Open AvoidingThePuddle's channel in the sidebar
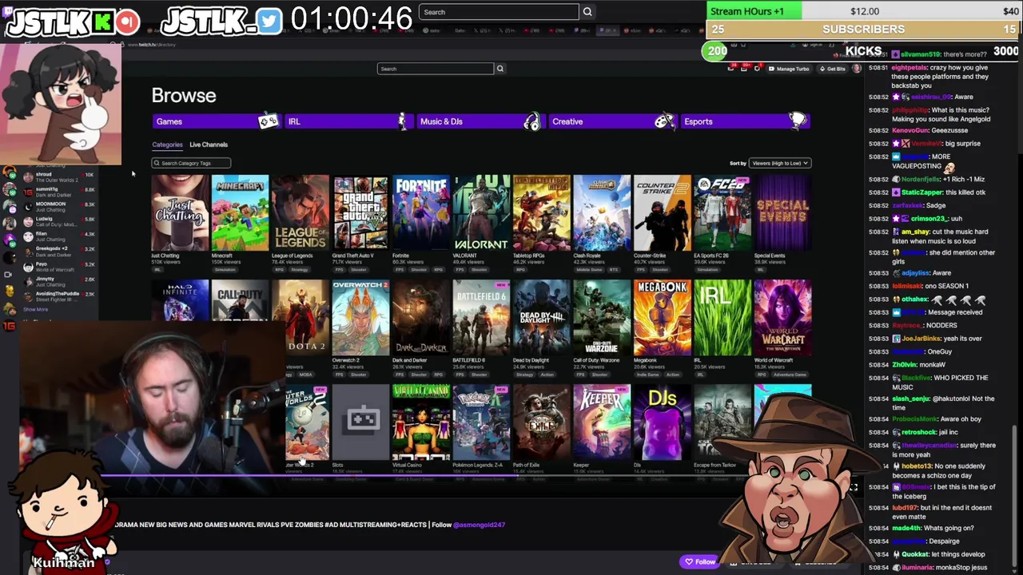 coord(60,295)
